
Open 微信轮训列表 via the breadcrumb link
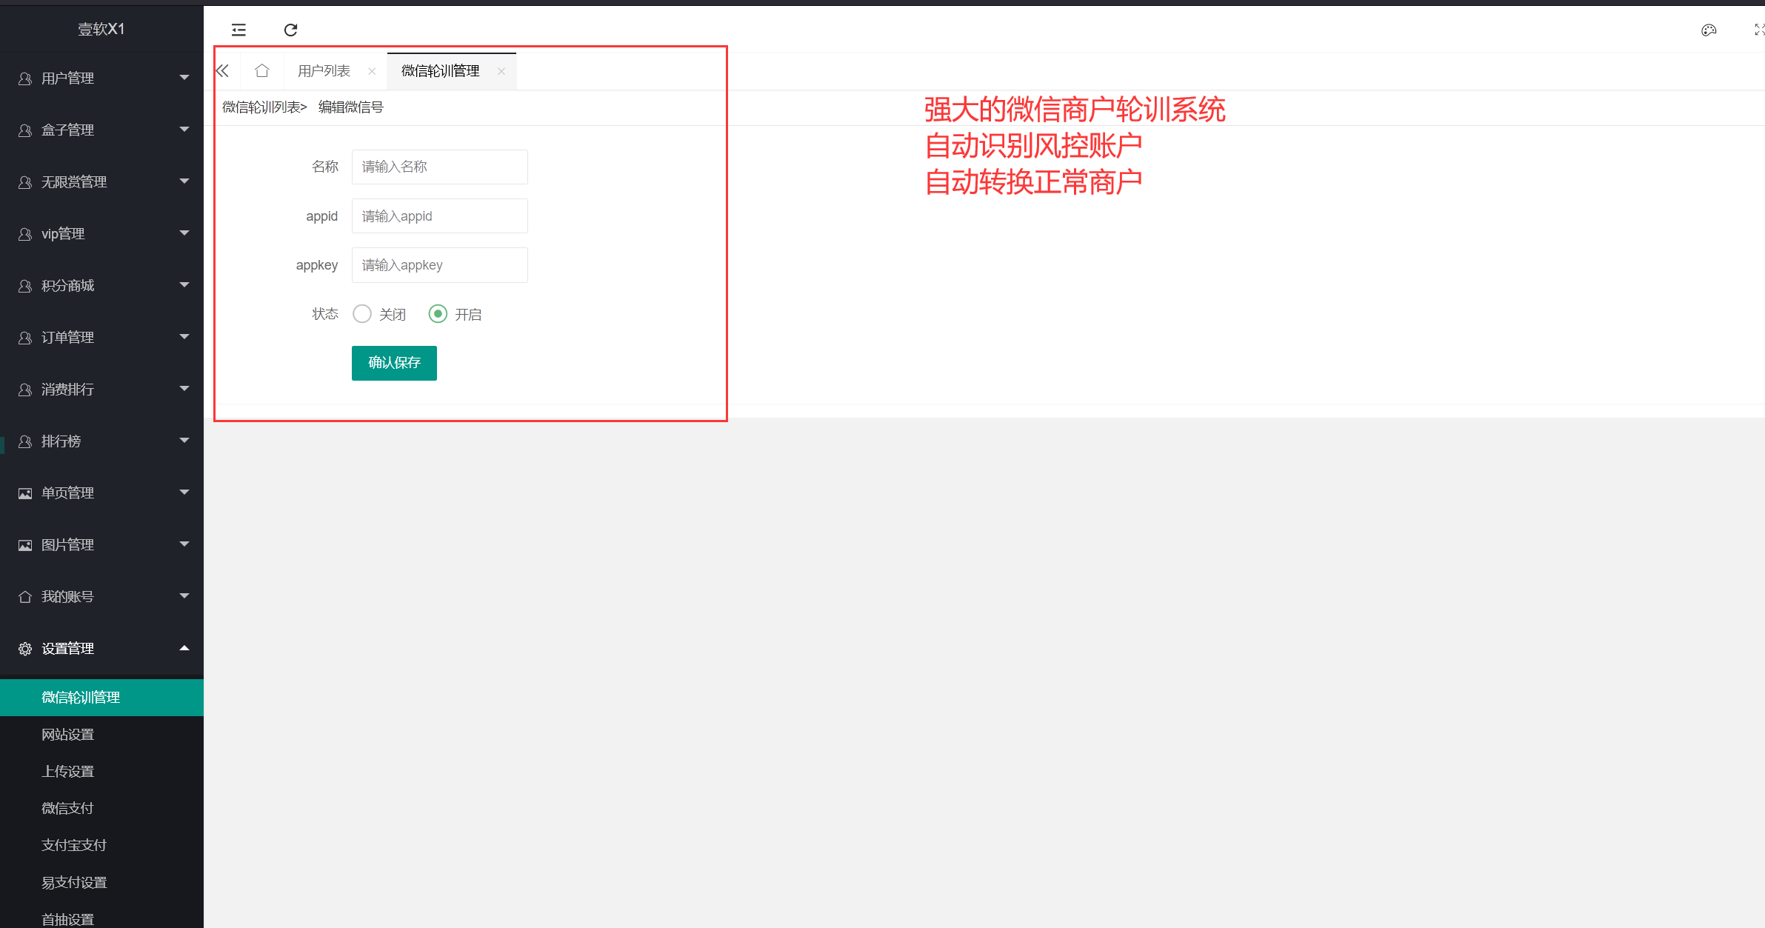(x=261, y=107)
